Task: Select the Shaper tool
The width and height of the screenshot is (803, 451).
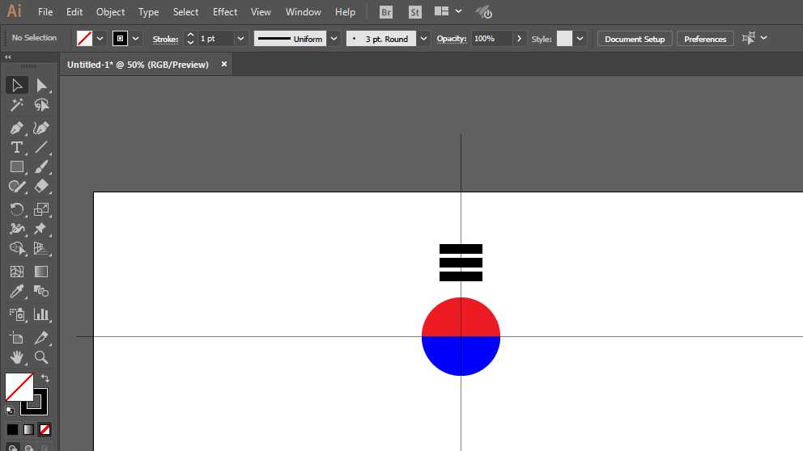Action: [x=17, y=186]
